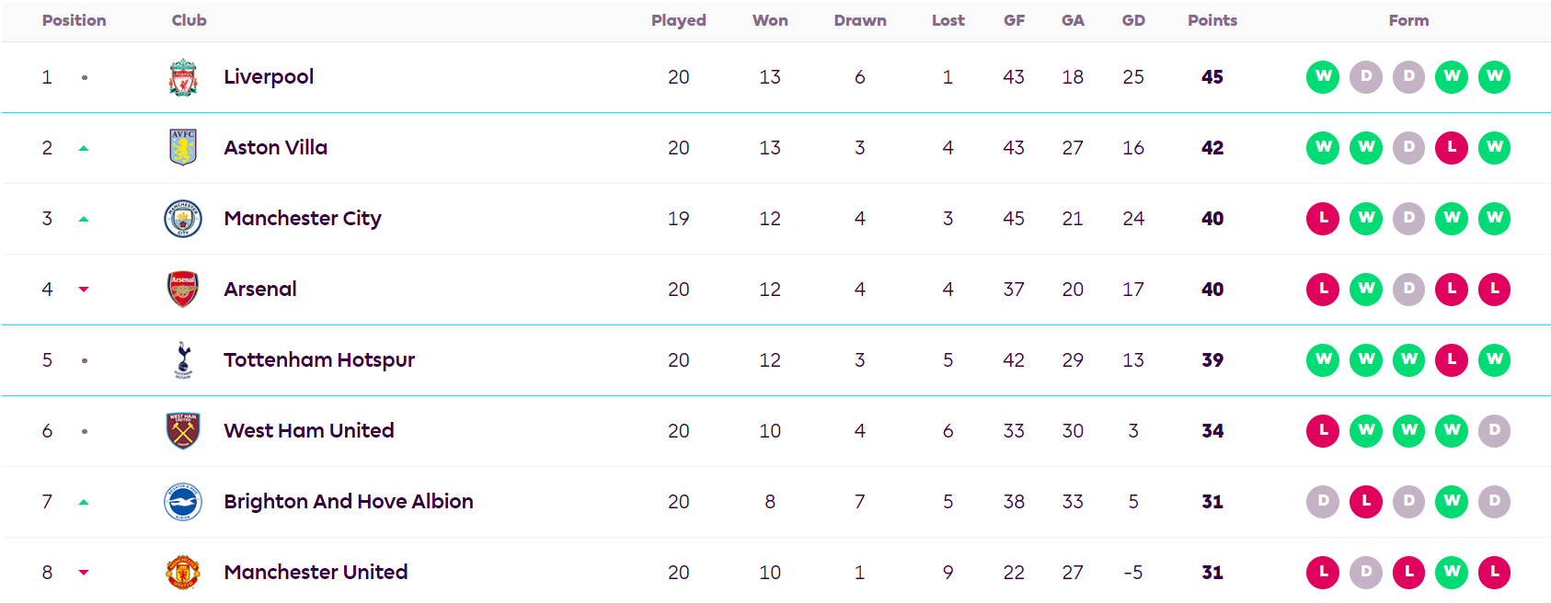
Task: Click Arsenal's most recent loss form badge
Action: click(x=1494, y=289)
